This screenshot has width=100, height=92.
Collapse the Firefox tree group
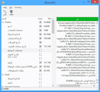[3, 22]
